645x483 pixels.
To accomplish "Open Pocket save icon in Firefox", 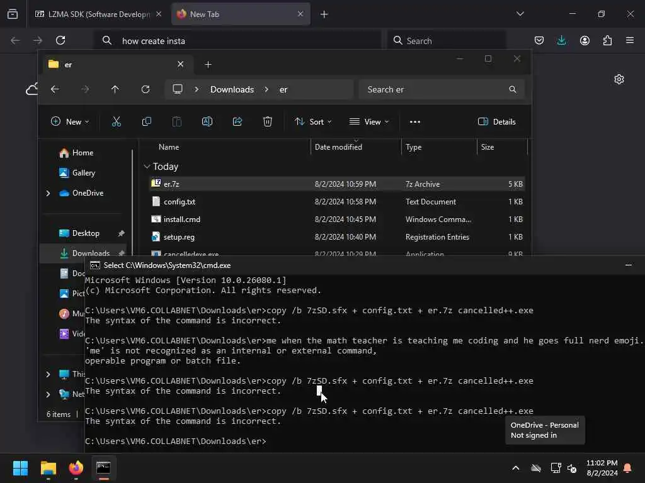I will coord(539,40).
